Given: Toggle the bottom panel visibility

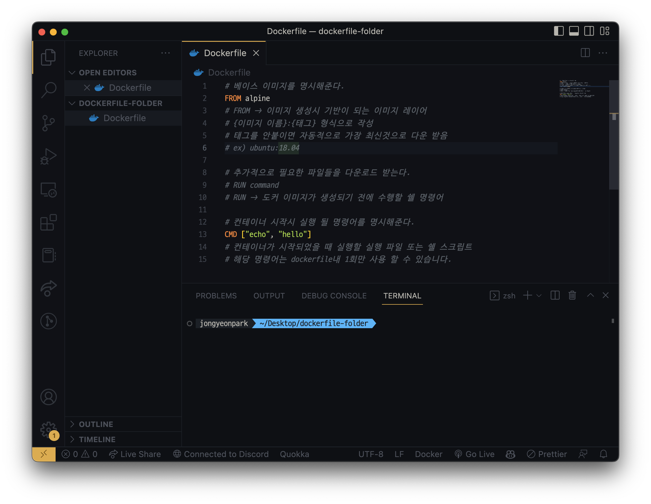Looking at the screenshot, I should [x=574, y=31].
